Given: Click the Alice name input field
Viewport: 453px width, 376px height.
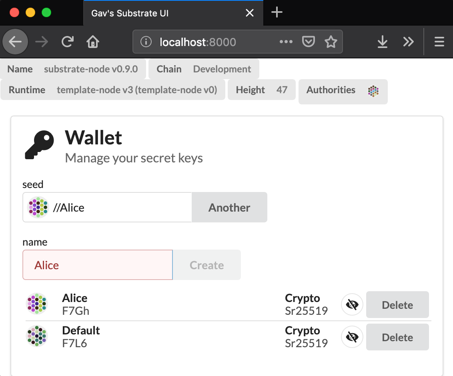Looking at the screenshot, I should [98, 265].
